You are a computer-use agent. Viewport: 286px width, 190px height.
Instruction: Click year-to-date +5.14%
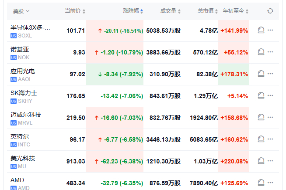pos(237,96)
